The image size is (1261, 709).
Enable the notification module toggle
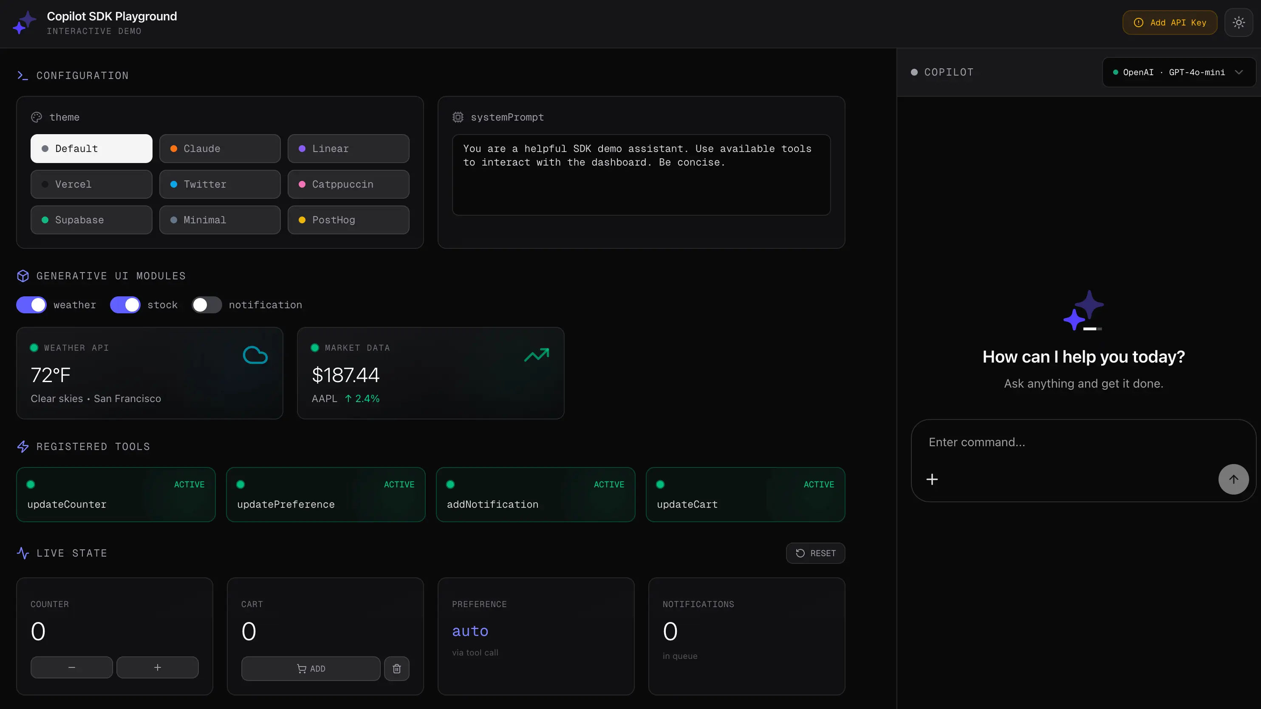(206, 305)
